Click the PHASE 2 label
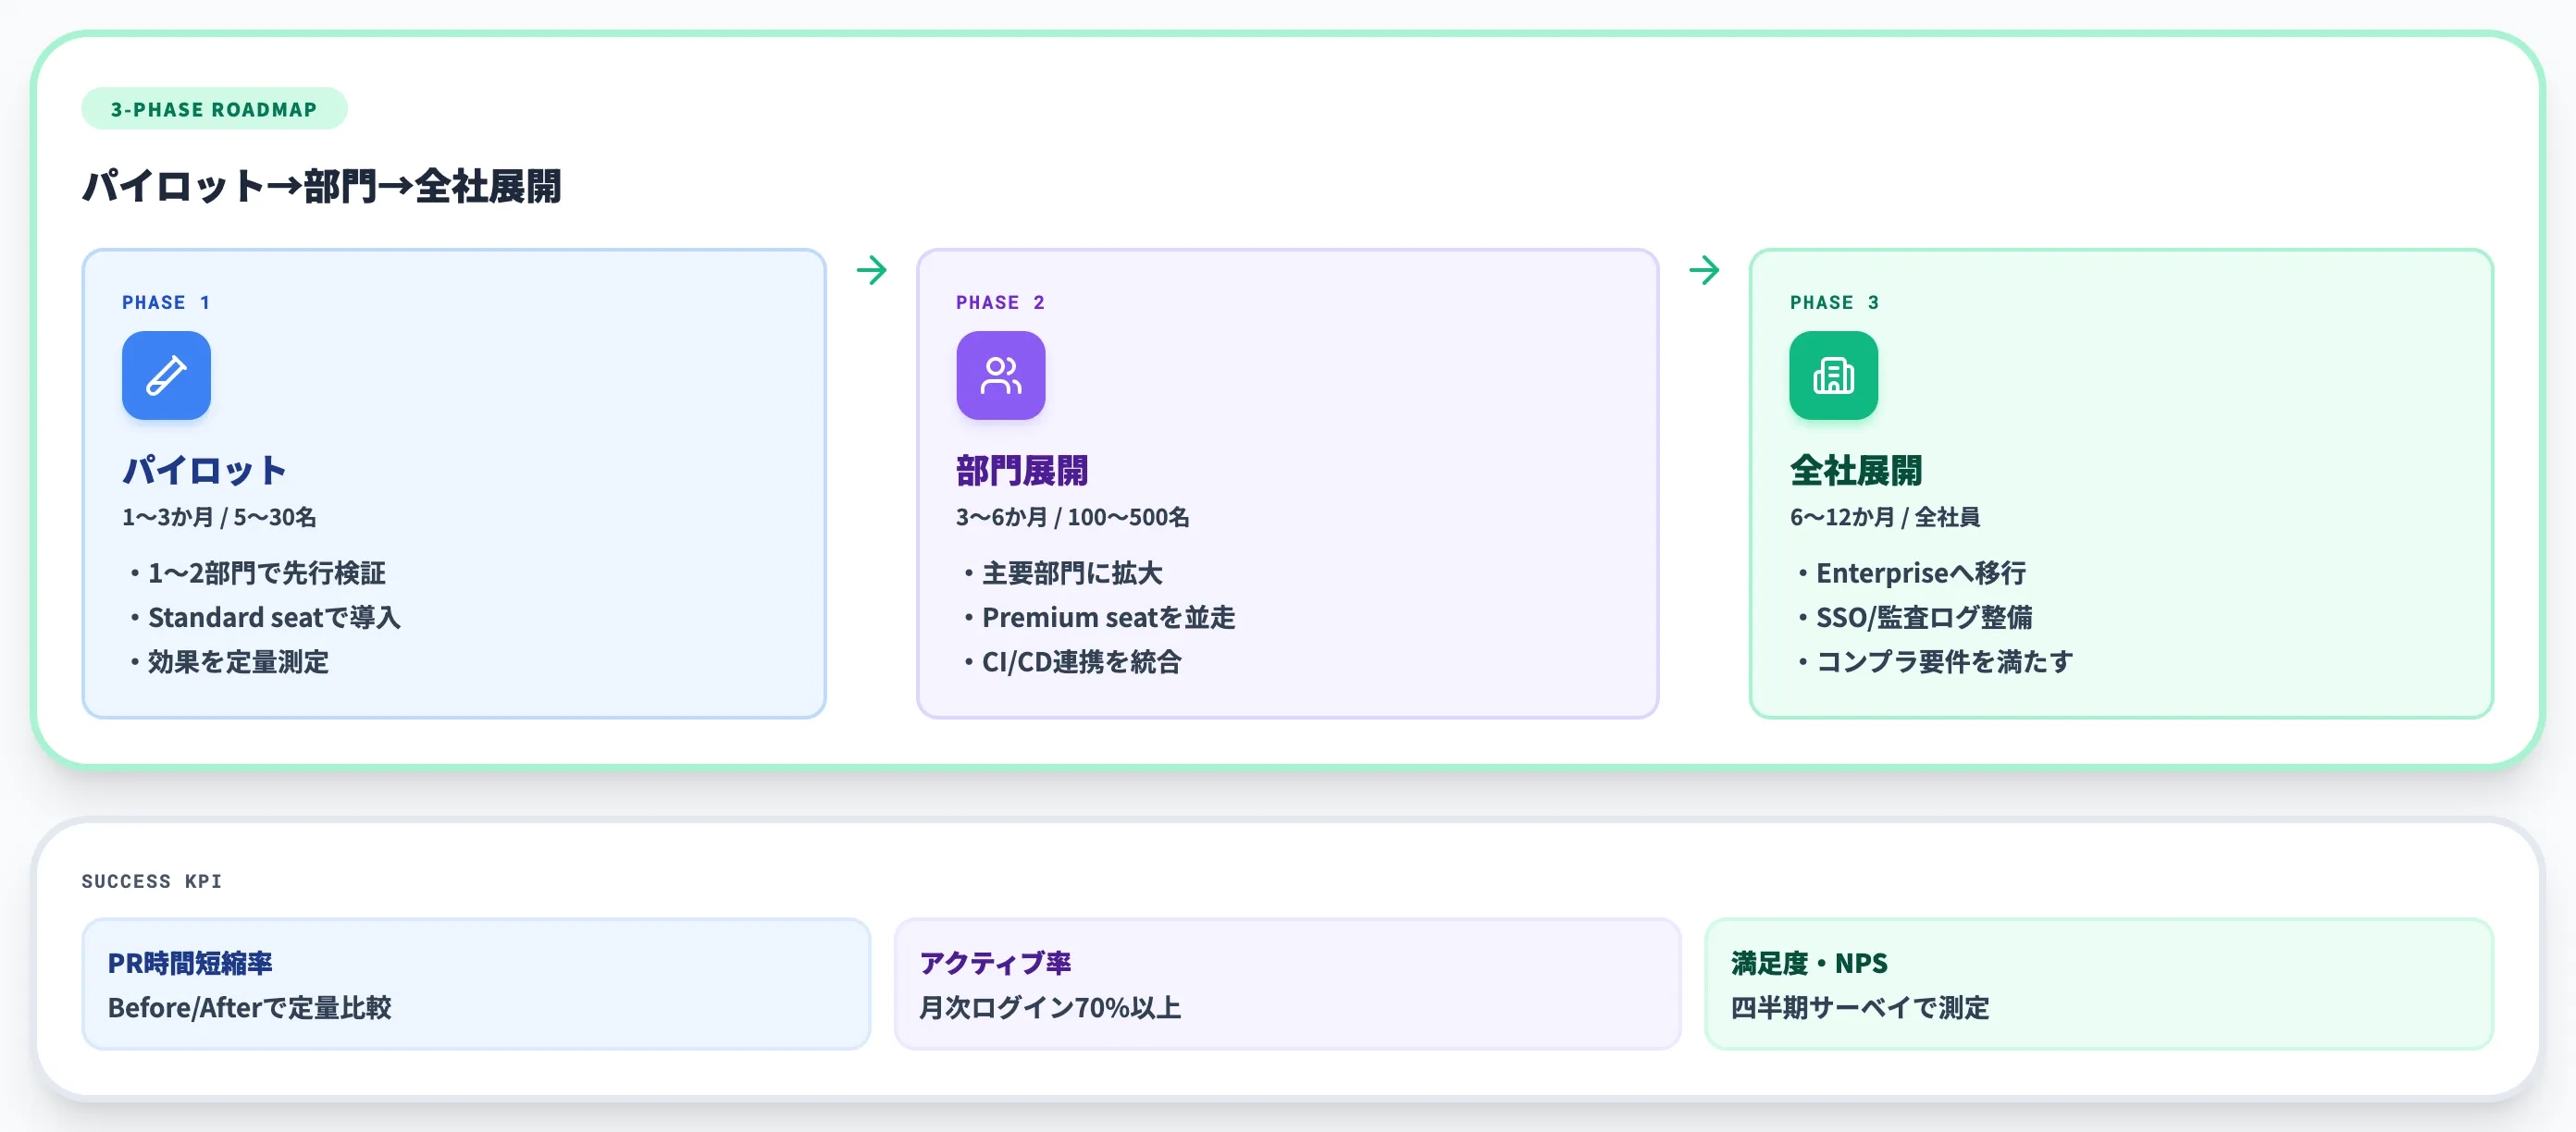This screenshot has height=1132, width=2576. tap(1000, 302)
